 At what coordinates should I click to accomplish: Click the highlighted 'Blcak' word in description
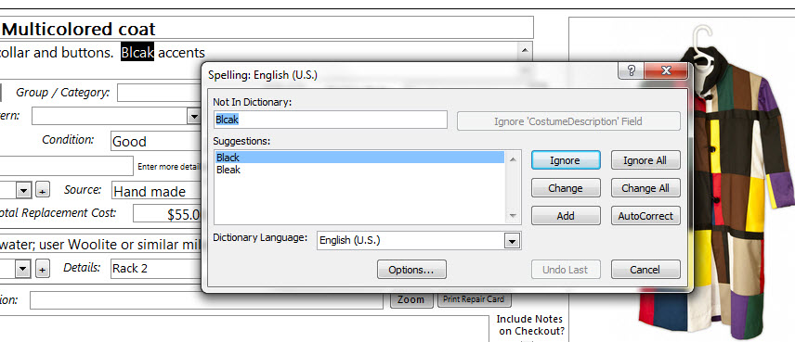(137, 53)
